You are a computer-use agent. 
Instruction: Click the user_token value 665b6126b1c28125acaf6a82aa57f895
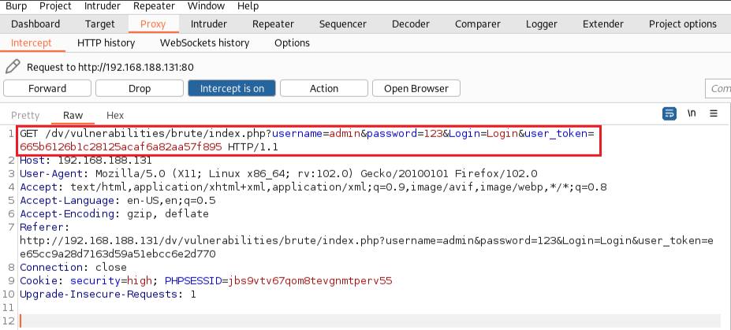point(121,147)
